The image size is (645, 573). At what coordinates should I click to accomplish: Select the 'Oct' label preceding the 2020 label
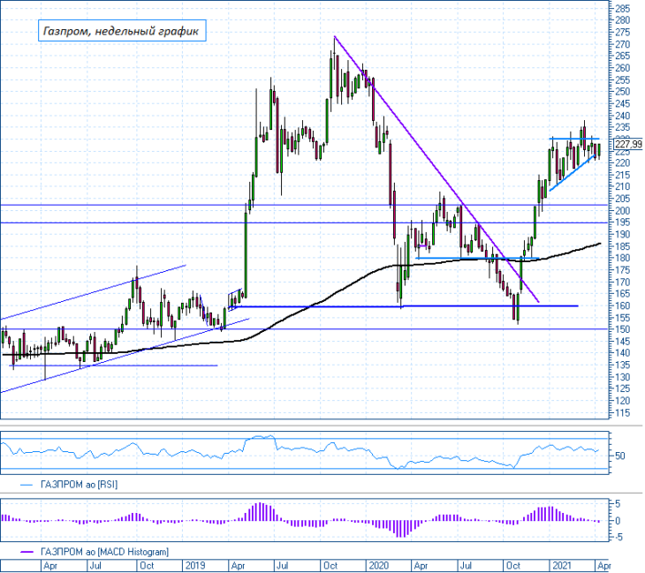pos(330,566)
